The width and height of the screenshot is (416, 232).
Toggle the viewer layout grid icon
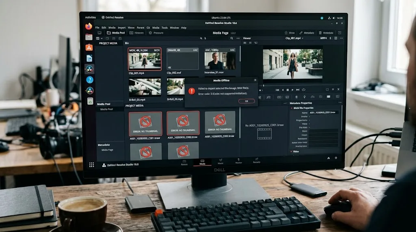pyautogui.click(x=336, y=38)
